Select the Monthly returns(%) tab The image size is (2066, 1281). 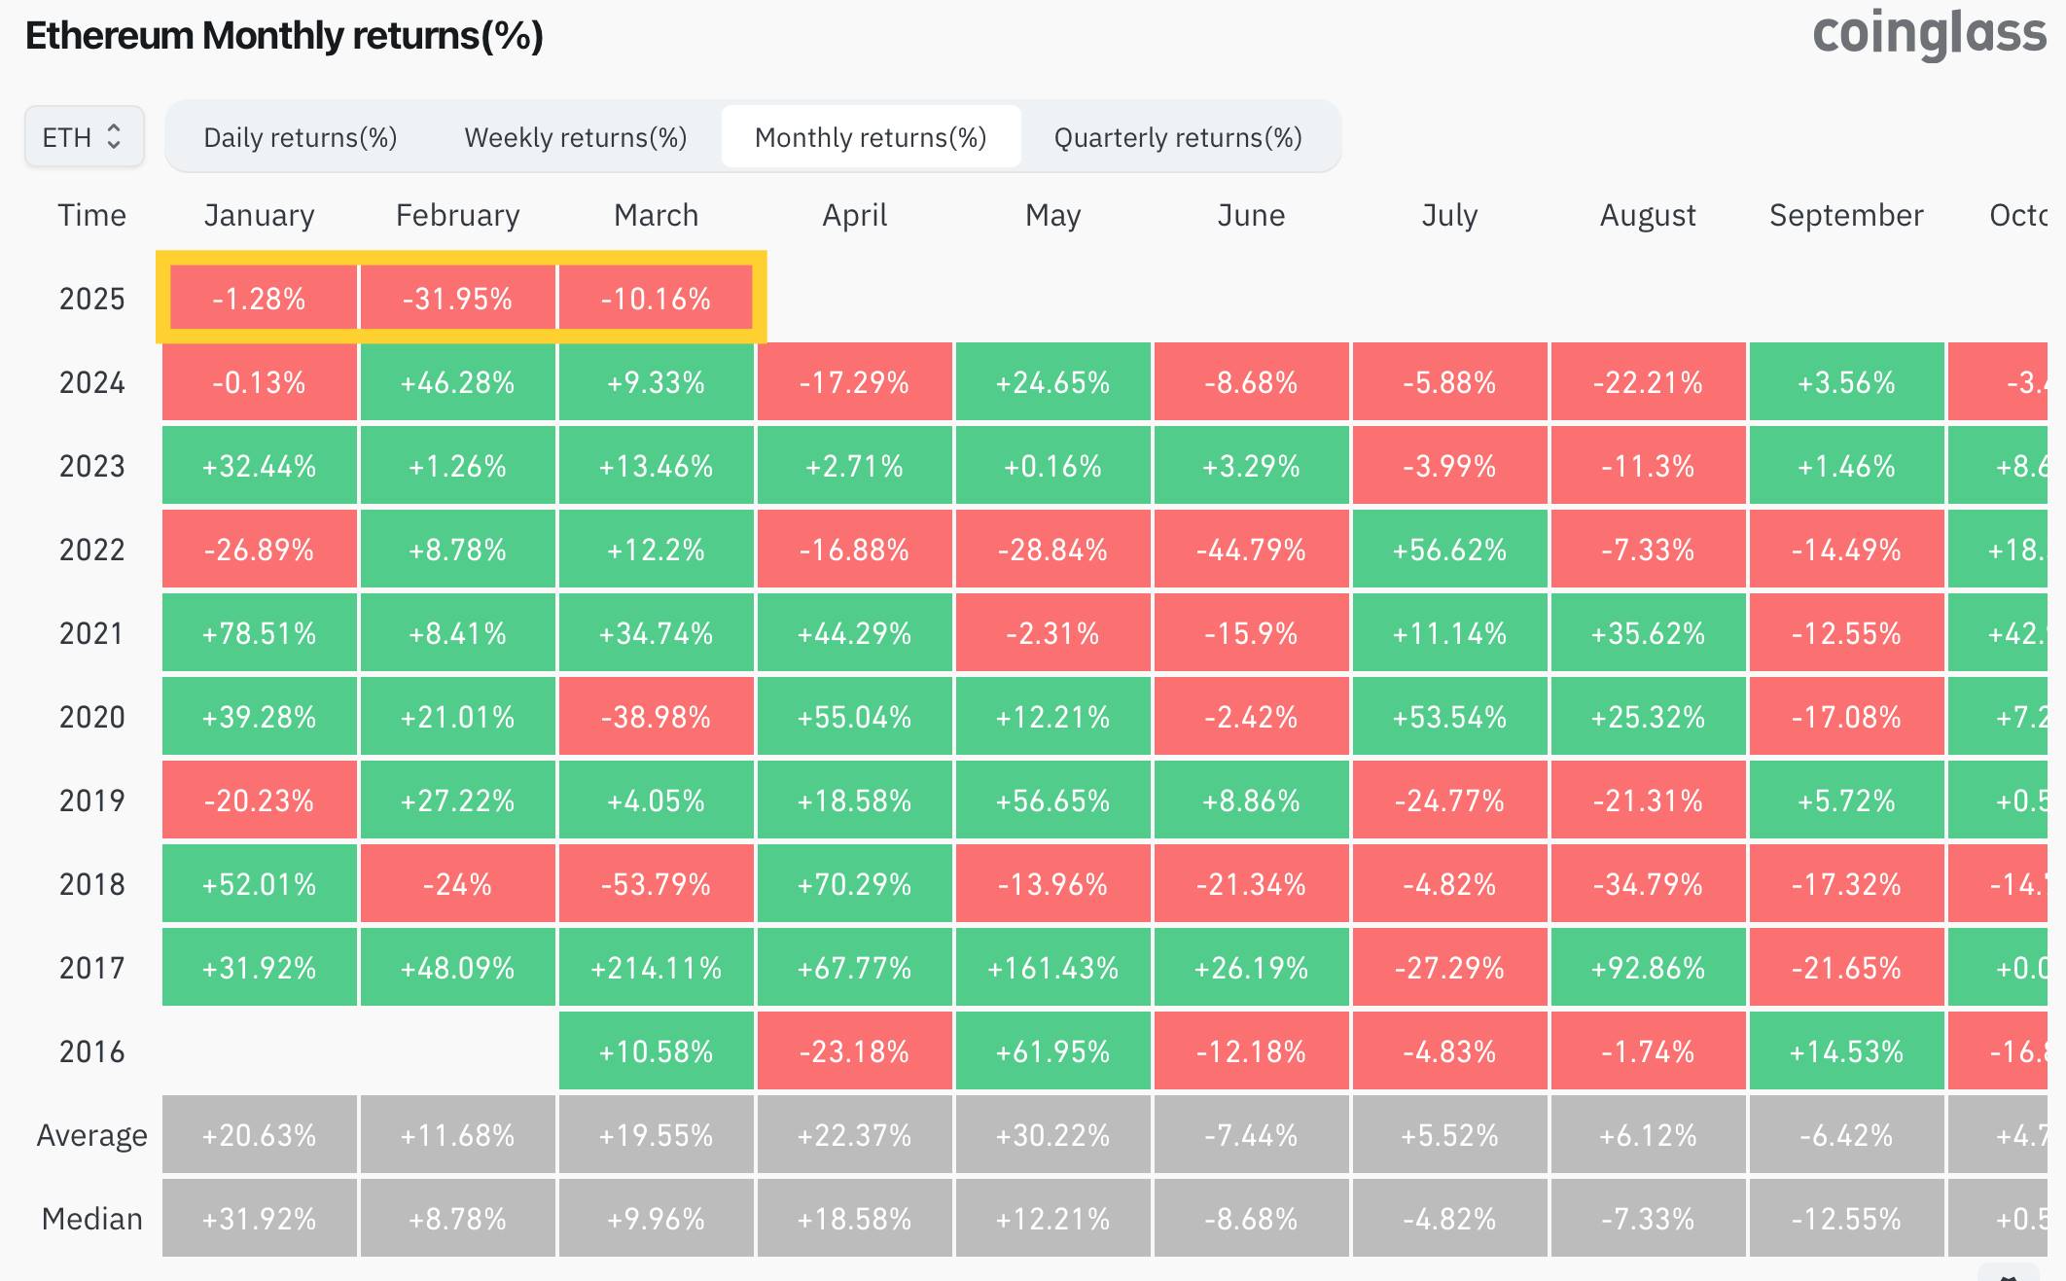871,137
